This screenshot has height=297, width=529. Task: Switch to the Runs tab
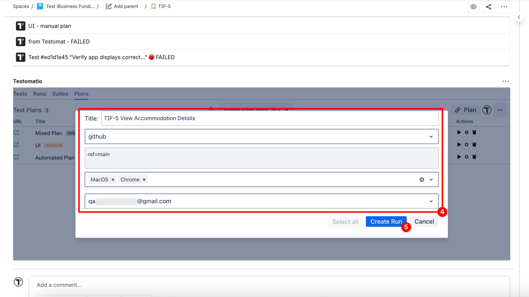tap(39, 94)
